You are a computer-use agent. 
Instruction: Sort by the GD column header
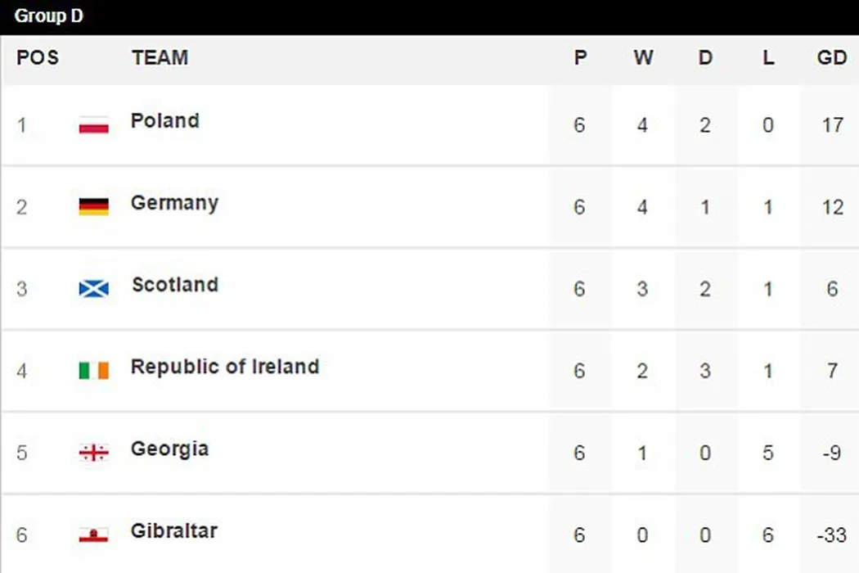point(831,58)
